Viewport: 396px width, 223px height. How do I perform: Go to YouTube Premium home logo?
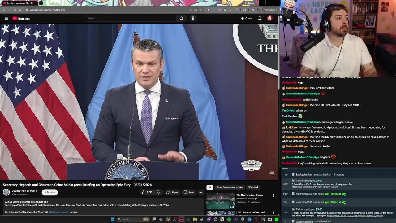click(21, 18)
